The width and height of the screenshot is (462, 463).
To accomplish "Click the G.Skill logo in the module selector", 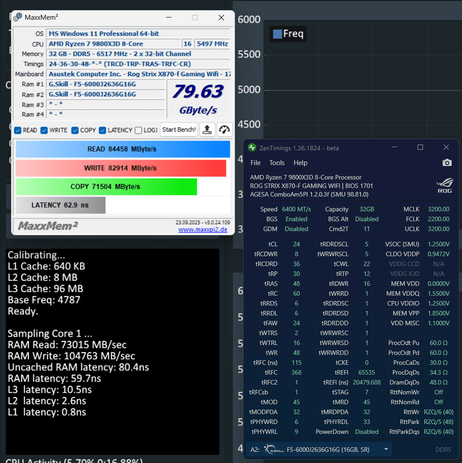I will [274, 450].
